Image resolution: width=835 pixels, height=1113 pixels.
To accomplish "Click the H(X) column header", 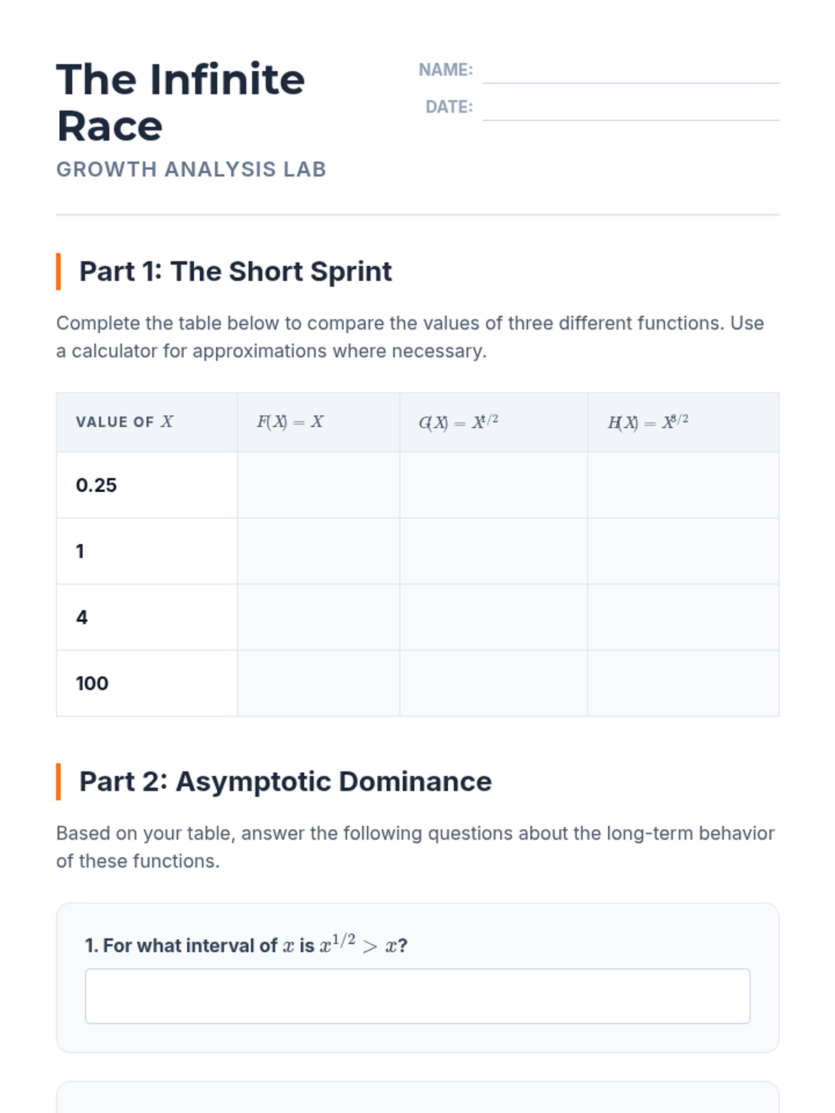I will tap(648, 422).
